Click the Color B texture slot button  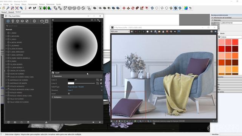click(x=98, y=83)
